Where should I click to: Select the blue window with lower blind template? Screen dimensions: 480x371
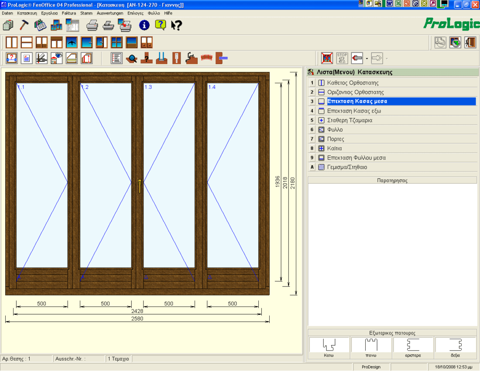[132, 43]
